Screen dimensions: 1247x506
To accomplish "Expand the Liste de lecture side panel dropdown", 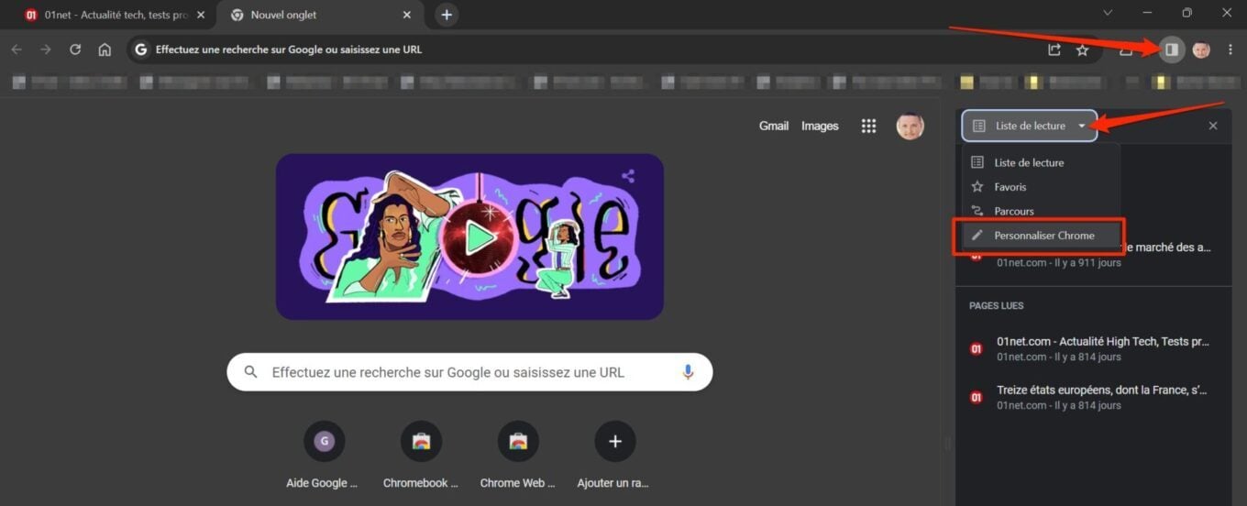I will [x=1030, y=126].
